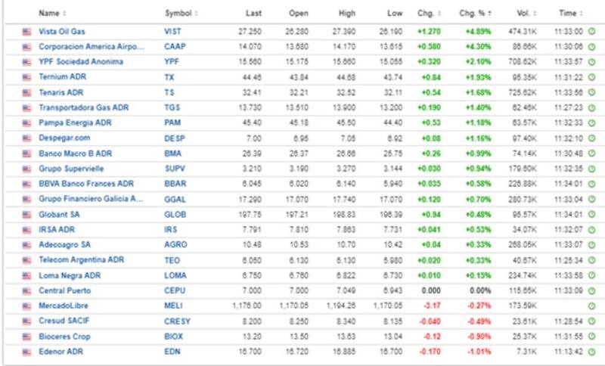
Task: Click the clock icon in the Telecom Argentina ADR row
Action: pos(591,259)
